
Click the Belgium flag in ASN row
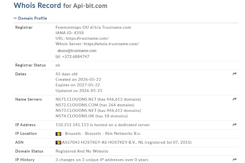click(58, 143)
